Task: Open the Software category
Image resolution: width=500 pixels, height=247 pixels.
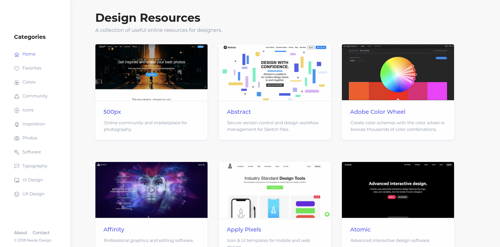Action: click(32, 152)
